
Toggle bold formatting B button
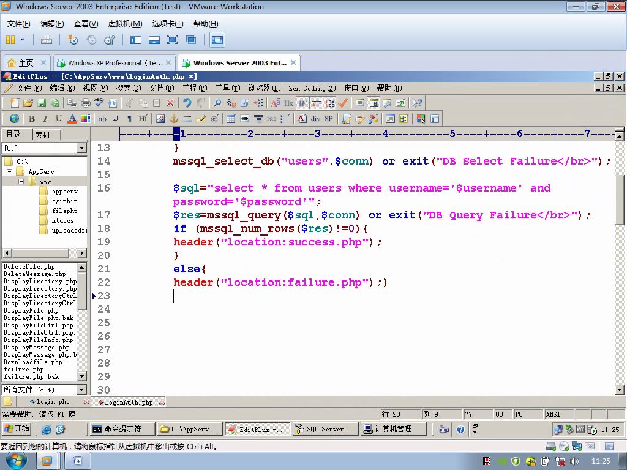[32, 119]
